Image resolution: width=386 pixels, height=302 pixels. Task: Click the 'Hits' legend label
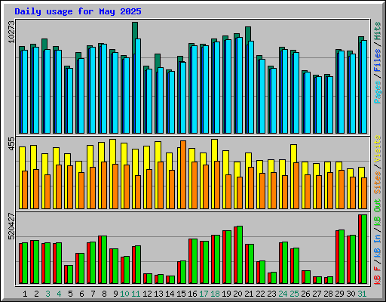click(378, 31)
